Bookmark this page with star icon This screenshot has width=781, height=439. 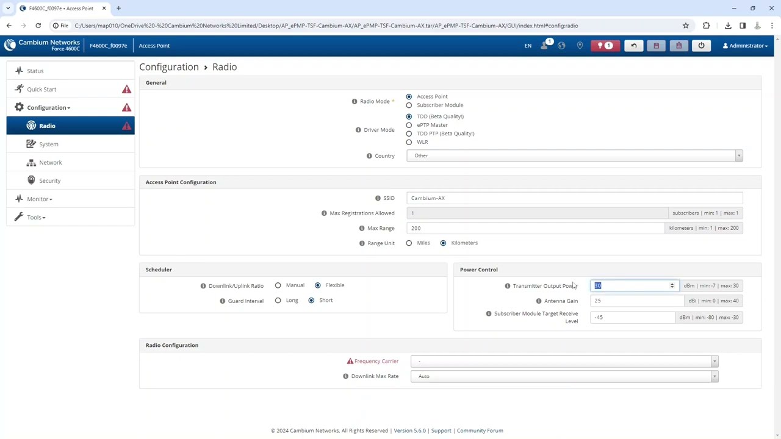pos(686,26)
